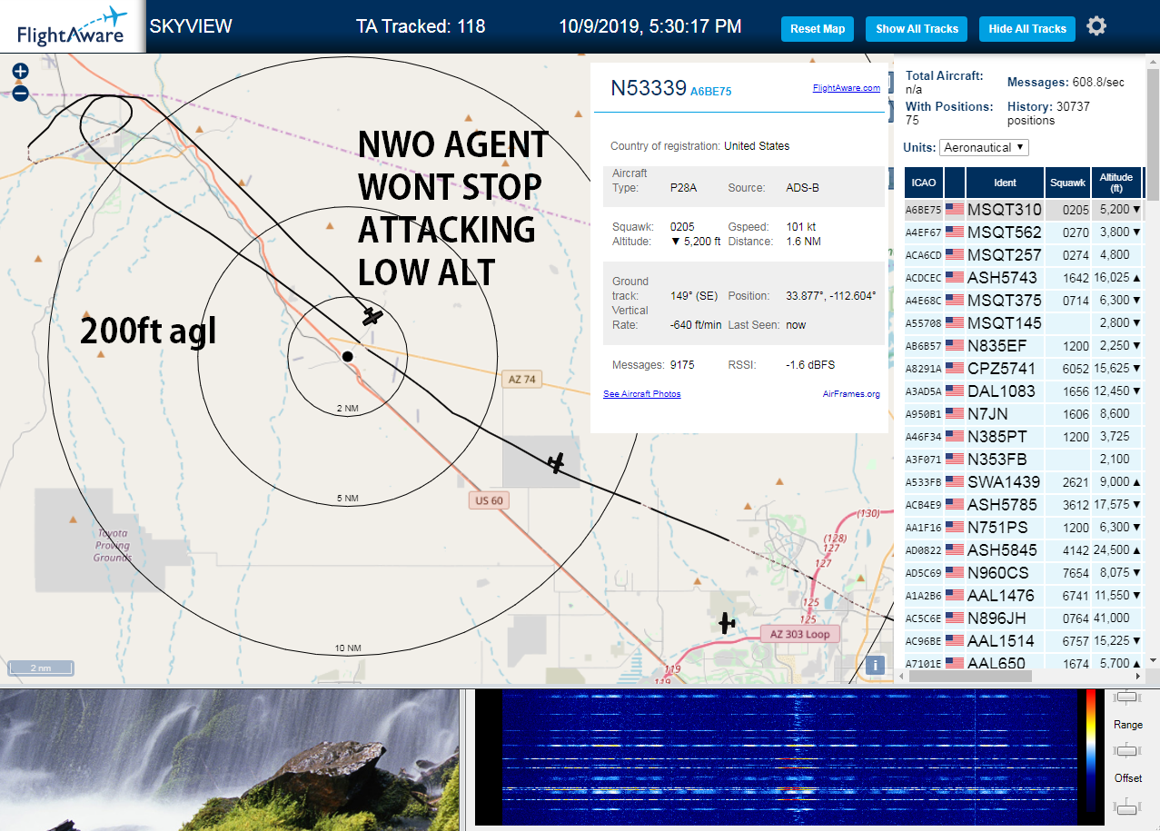Image resolution: width=1160 pixels, height=831 pixels.
Task: Sort table by ICAO column header
Action: coord(924,183)
